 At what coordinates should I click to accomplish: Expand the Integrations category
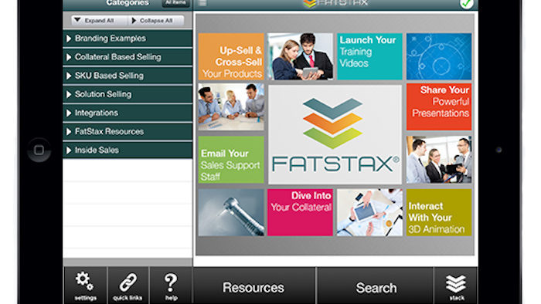point(128,113)
